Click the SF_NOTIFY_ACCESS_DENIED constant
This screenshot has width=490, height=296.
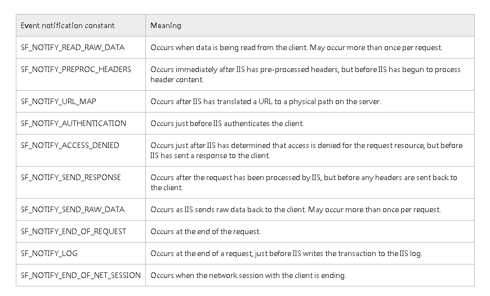coord(70,145)
